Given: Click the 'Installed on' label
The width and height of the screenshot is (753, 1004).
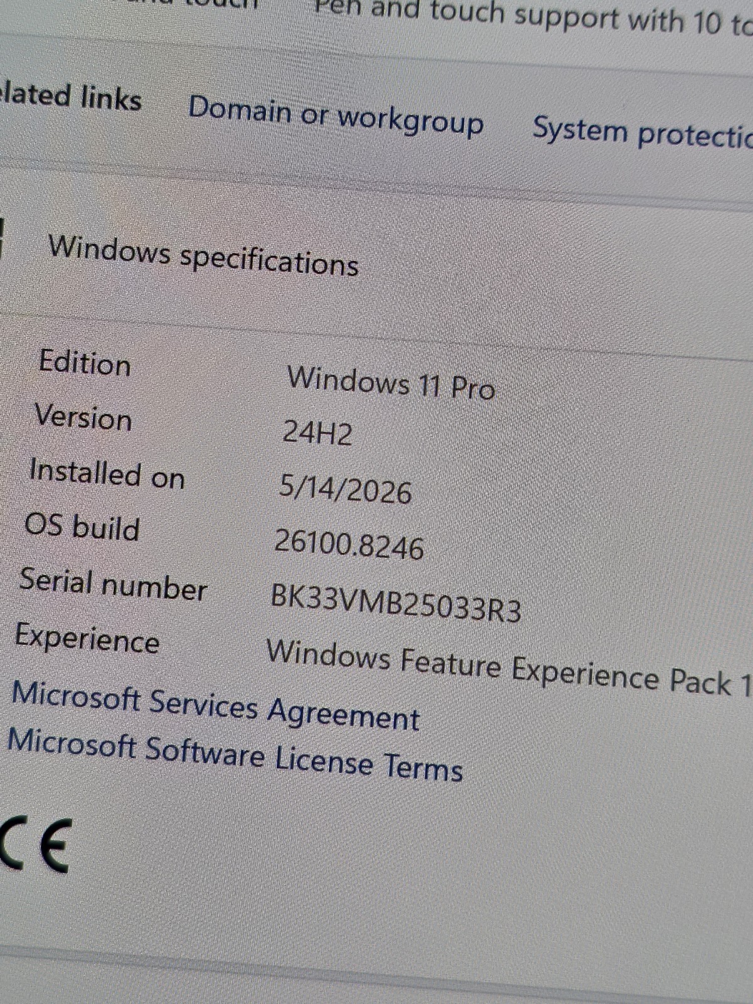Looking at the screenshot, I should [107, 473].
